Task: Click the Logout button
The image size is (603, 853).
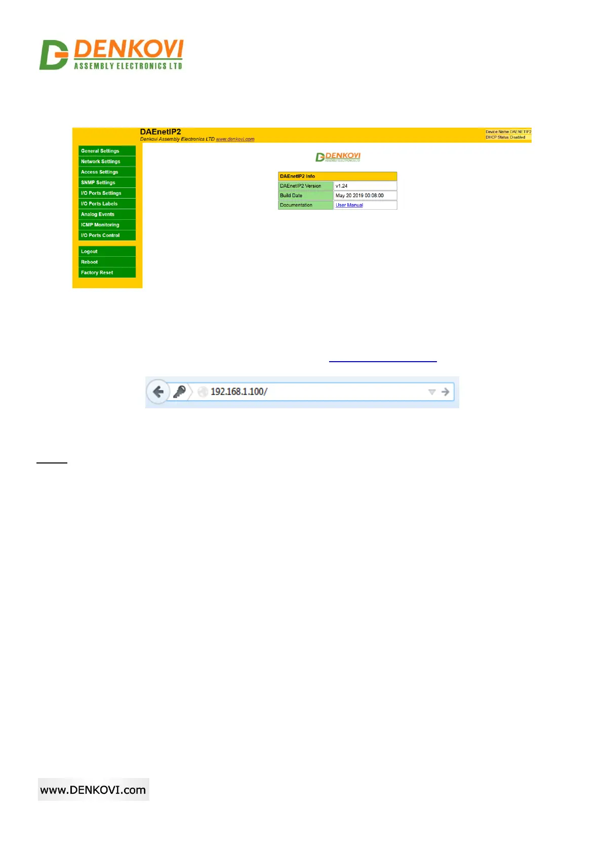Action: pos(107,251)
